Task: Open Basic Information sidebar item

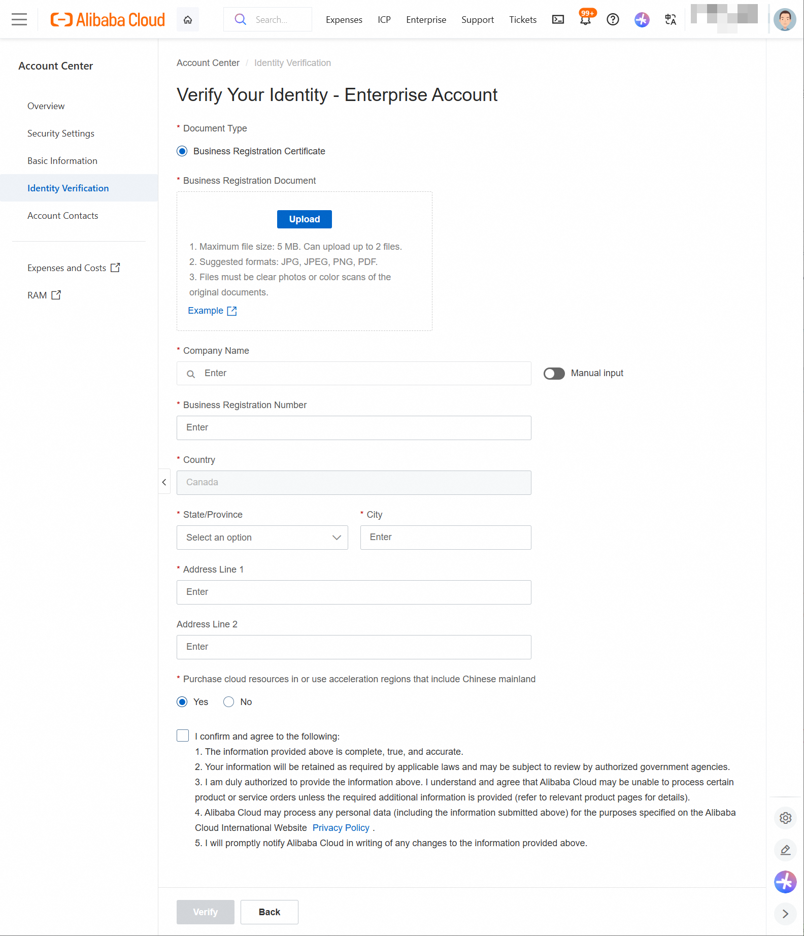Action: tap(62, 161)
